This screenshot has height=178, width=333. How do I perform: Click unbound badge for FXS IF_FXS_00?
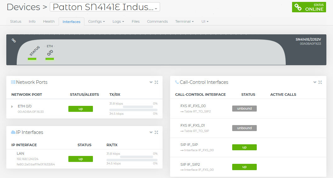(x=244, y=109)
